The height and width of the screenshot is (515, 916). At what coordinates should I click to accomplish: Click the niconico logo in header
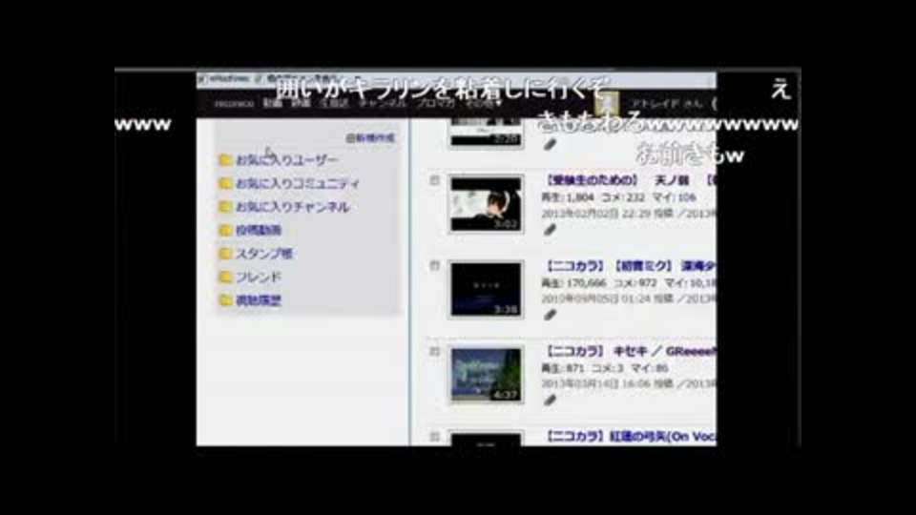click(x=234, y=104)
